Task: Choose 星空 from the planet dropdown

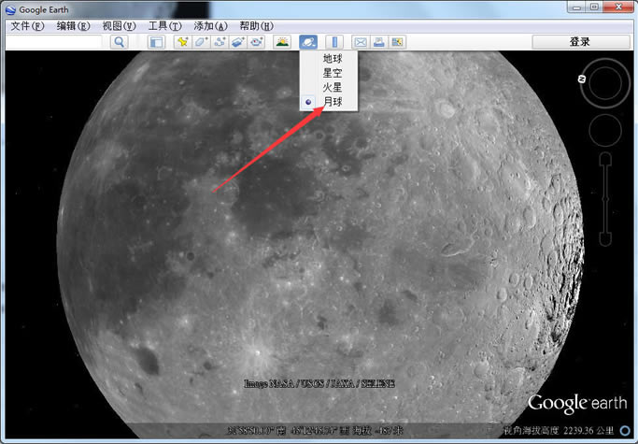Action: (333, 73)
